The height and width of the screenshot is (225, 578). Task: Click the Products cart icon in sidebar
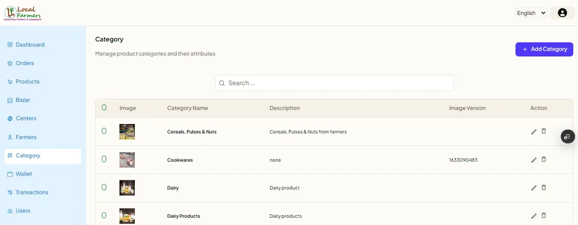pyautogui.click(x=10, y=82)
